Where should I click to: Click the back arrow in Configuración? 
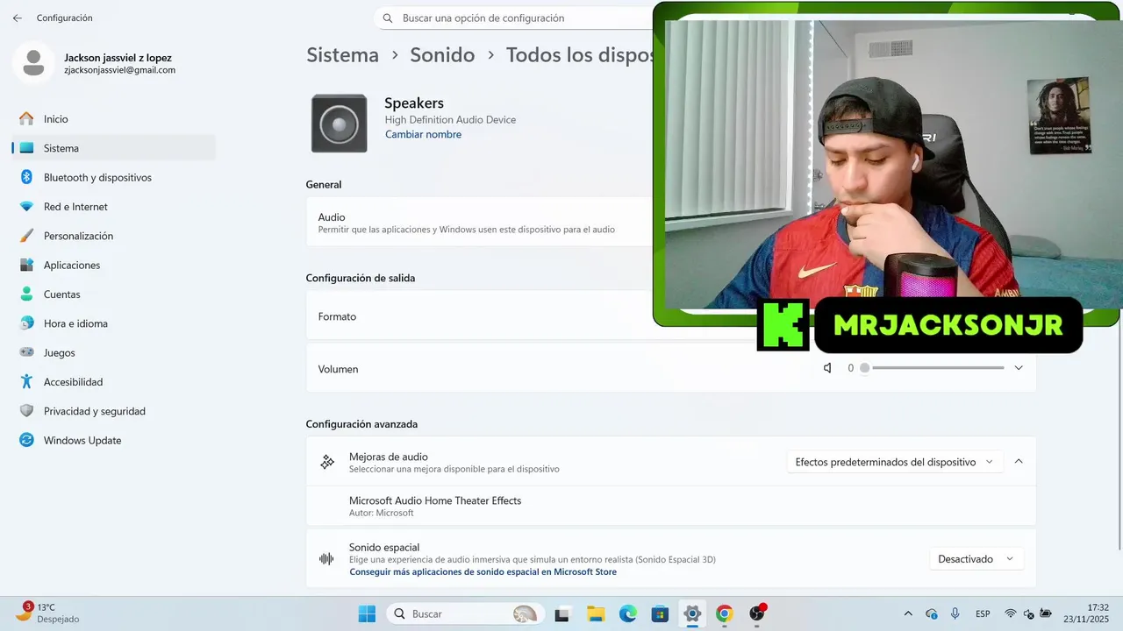point(18,18)
